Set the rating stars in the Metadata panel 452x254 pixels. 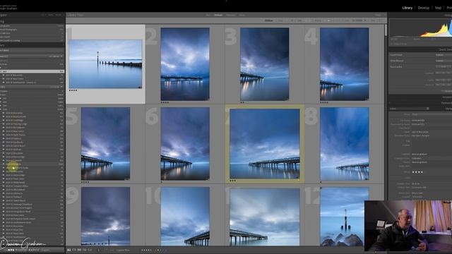point(417,172)
